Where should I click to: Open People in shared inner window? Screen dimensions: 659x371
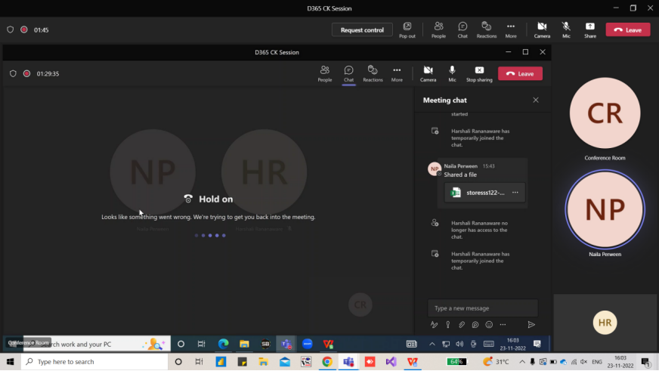(x=324, y=73)
